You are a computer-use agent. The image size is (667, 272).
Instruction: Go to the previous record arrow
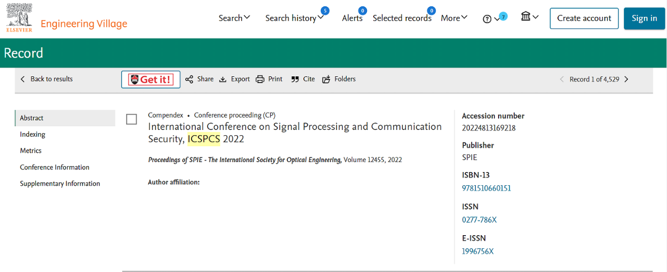pyautogui.click(x=562, y=79)
